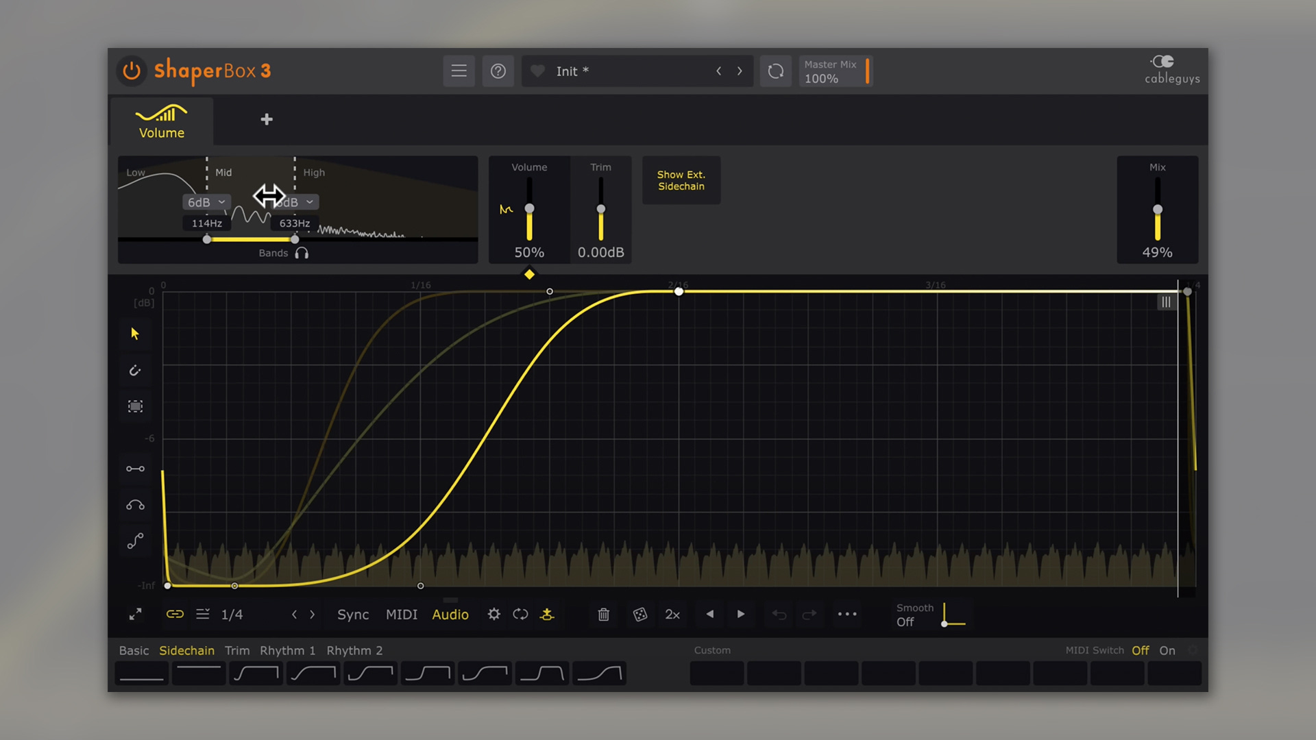The height and width of the screenshot is (740, 1316).
Task: Turn MIDI Switch On
Action: (x=1167, y=650)
